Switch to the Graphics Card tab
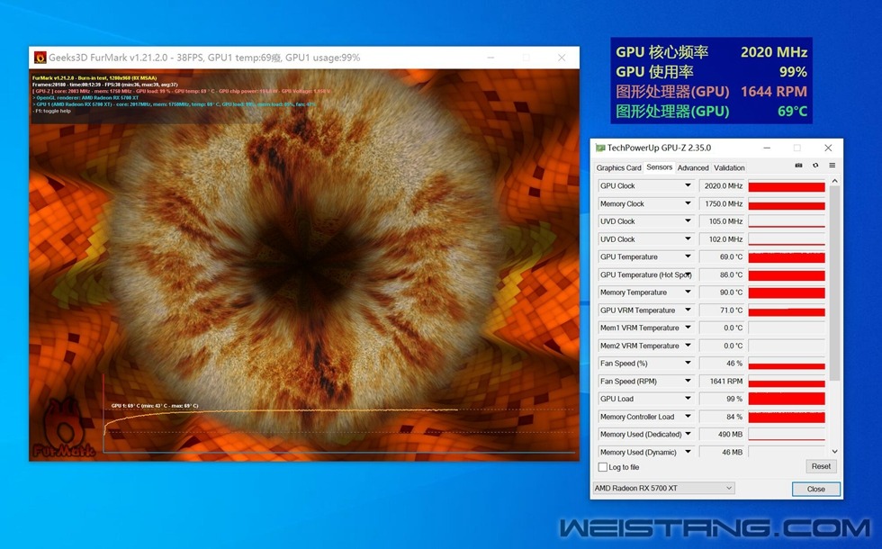 click(x=618, y=167)
